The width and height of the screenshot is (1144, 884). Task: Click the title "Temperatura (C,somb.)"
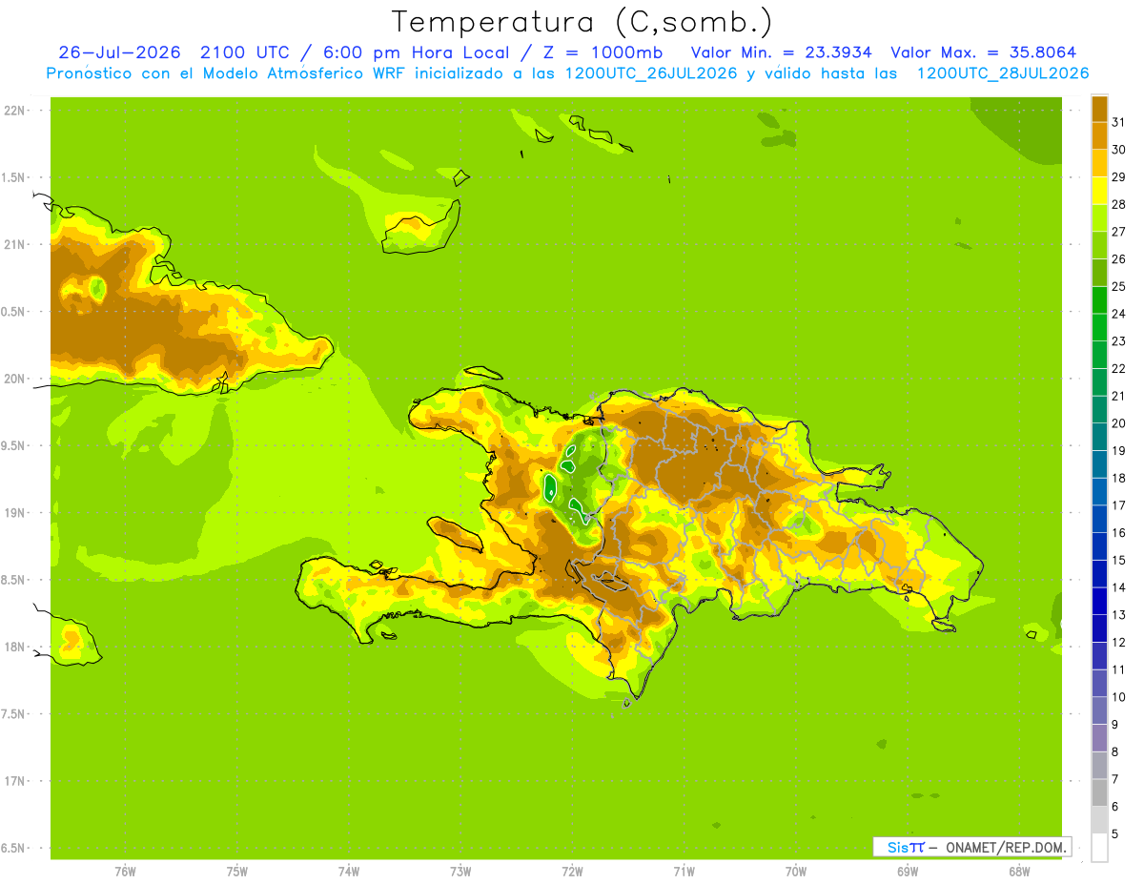pyautogui.click(x=582, y=22)
